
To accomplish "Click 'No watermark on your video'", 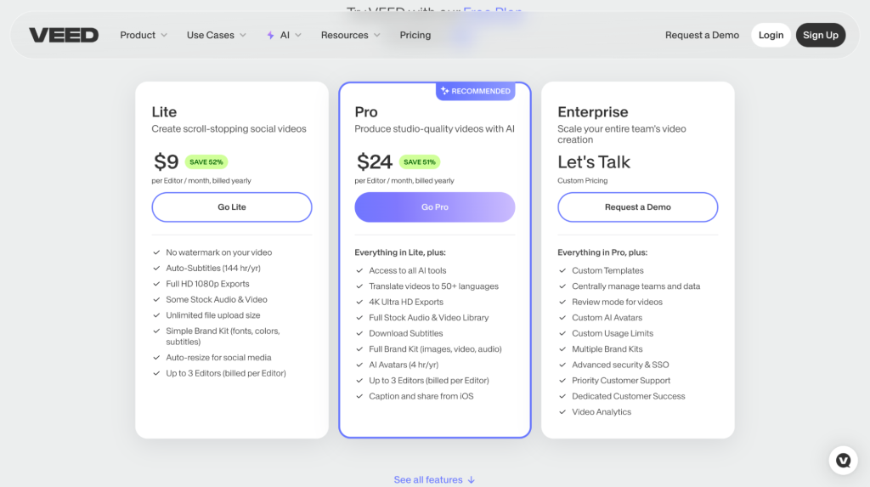I will pos(219,252).
